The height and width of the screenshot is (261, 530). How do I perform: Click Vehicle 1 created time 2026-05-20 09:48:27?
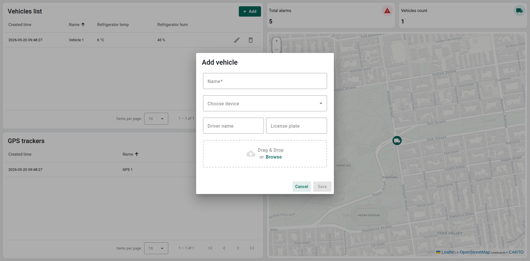point(25,40)
